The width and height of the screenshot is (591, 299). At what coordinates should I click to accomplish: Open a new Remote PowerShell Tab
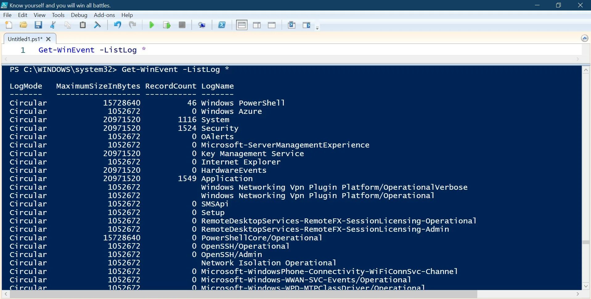[202, 25]
